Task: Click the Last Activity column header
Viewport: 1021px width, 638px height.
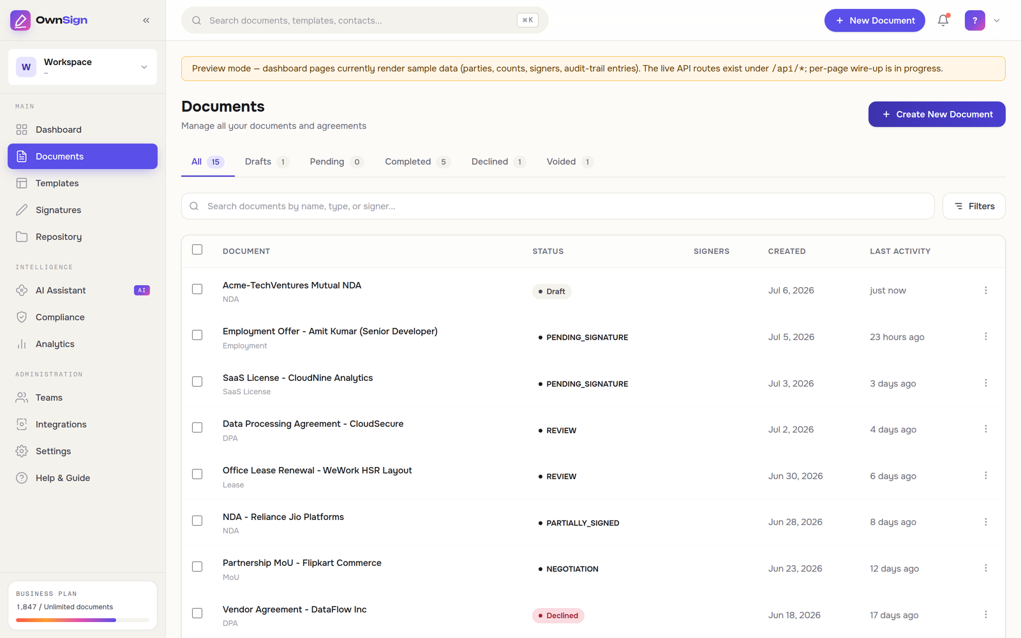Action: (x=900, y=251)
